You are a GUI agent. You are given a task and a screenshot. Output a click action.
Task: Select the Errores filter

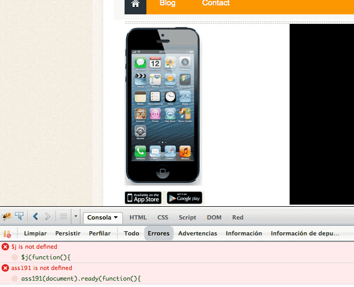[159, 233]
